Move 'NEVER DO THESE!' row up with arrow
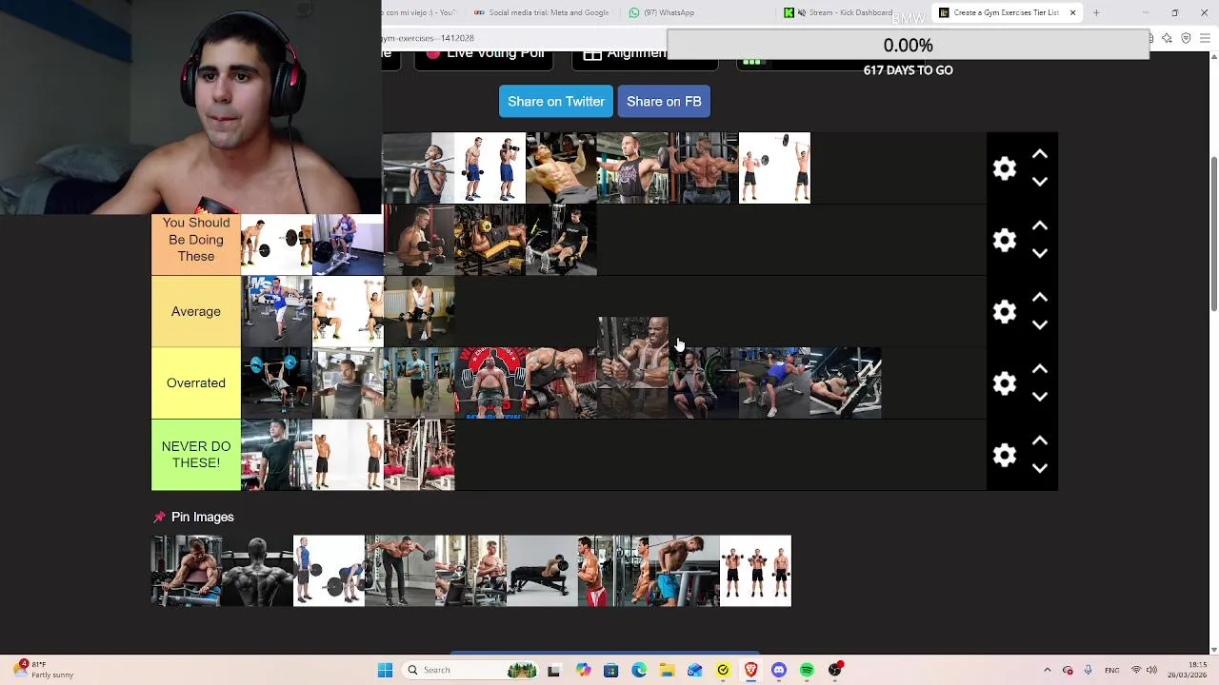The image size is (1219, 685). [1040, 440]
